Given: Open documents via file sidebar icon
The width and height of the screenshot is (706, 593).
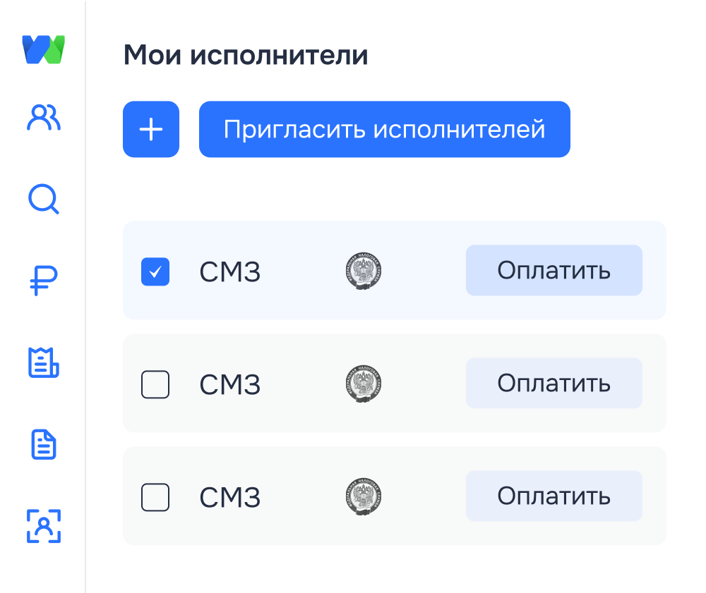Looking at the screenshot, I should tap(44, 444).
